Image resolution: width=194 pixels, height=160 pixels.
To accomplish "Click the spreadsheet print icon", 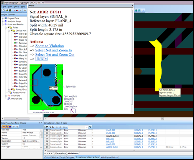I will coord(50,127).
